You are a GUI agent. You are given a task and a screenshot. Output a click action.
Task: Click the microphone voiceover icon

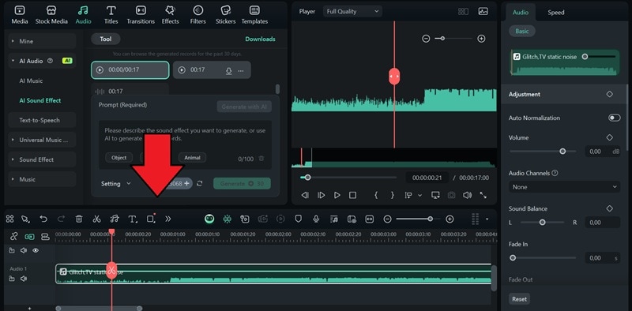click(x=316, y=219)
